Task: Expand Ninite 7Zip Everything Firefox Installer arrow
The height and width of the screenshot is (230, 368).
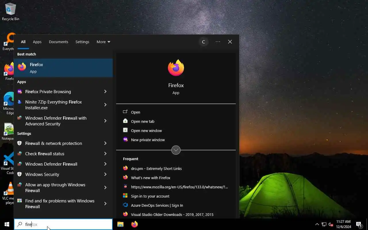Action: [105, 105]
